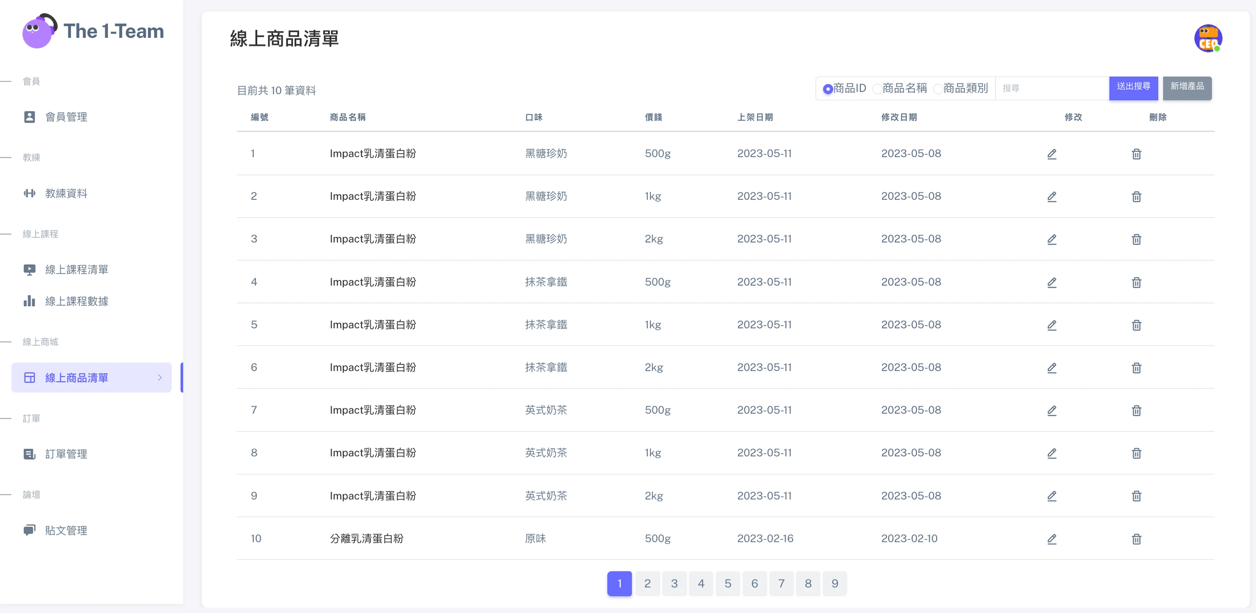Open 會員管理 in the sidebar
This screenshot has width=1256, height=613.
click(x=66, y=117)
